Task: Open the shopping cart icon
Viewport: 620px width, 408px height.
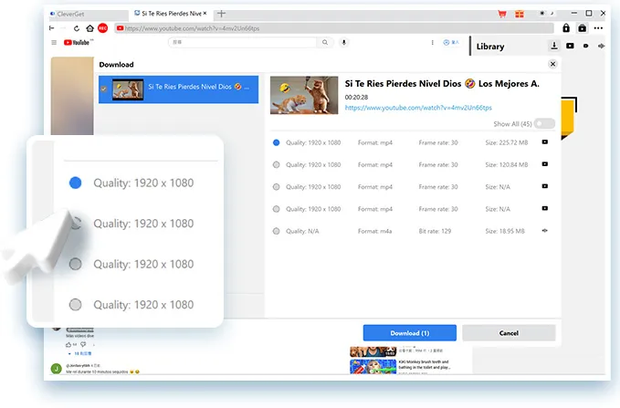Action: pyautogui.click(x=502, y=14)
